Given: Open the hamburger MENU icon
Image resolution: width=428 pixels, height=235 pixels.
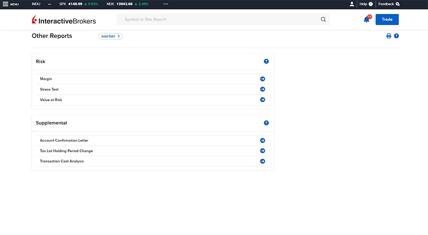Looking at the screenshot, I should point(6,4).
